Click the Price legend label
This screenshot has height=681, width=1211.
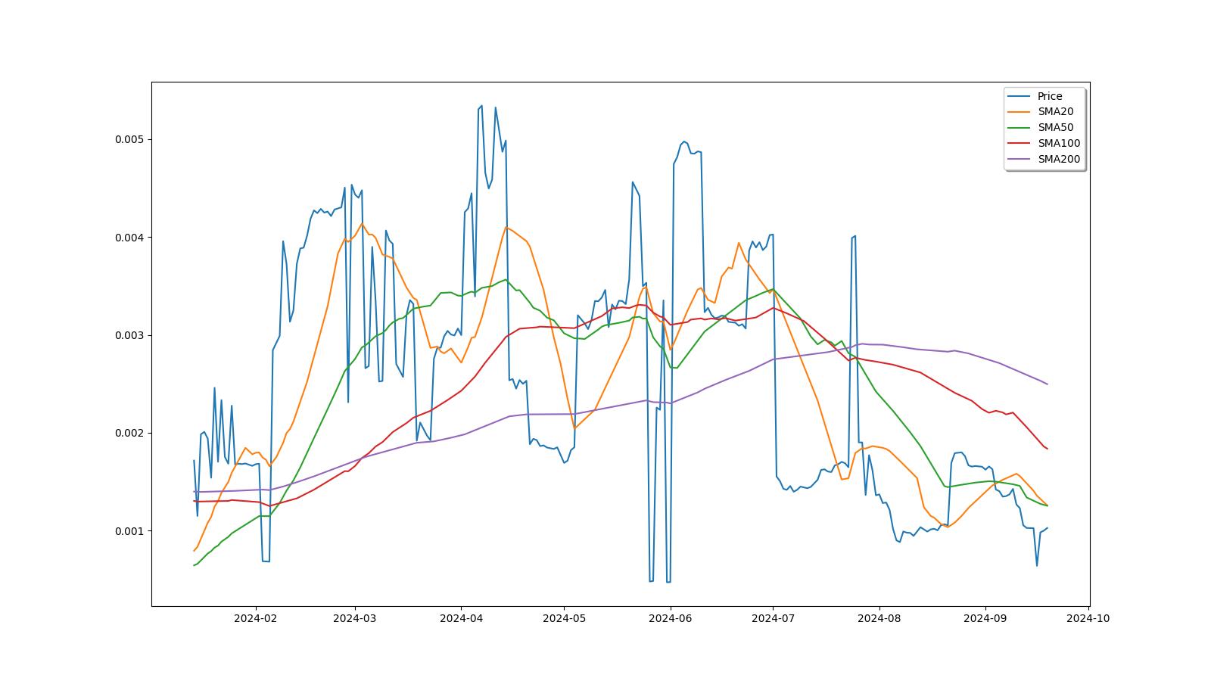coord(1050,96)
